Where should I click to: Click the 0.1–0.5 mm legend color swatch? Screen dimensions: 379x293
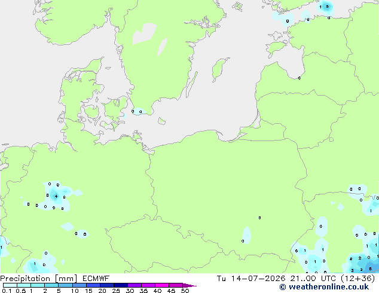point(10,285)
